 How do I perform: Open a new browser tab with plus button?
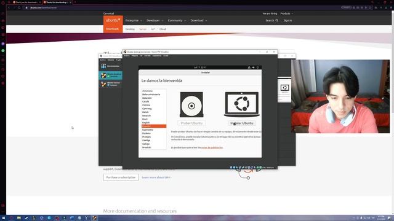pyautogui.click(x=75, y=2)
